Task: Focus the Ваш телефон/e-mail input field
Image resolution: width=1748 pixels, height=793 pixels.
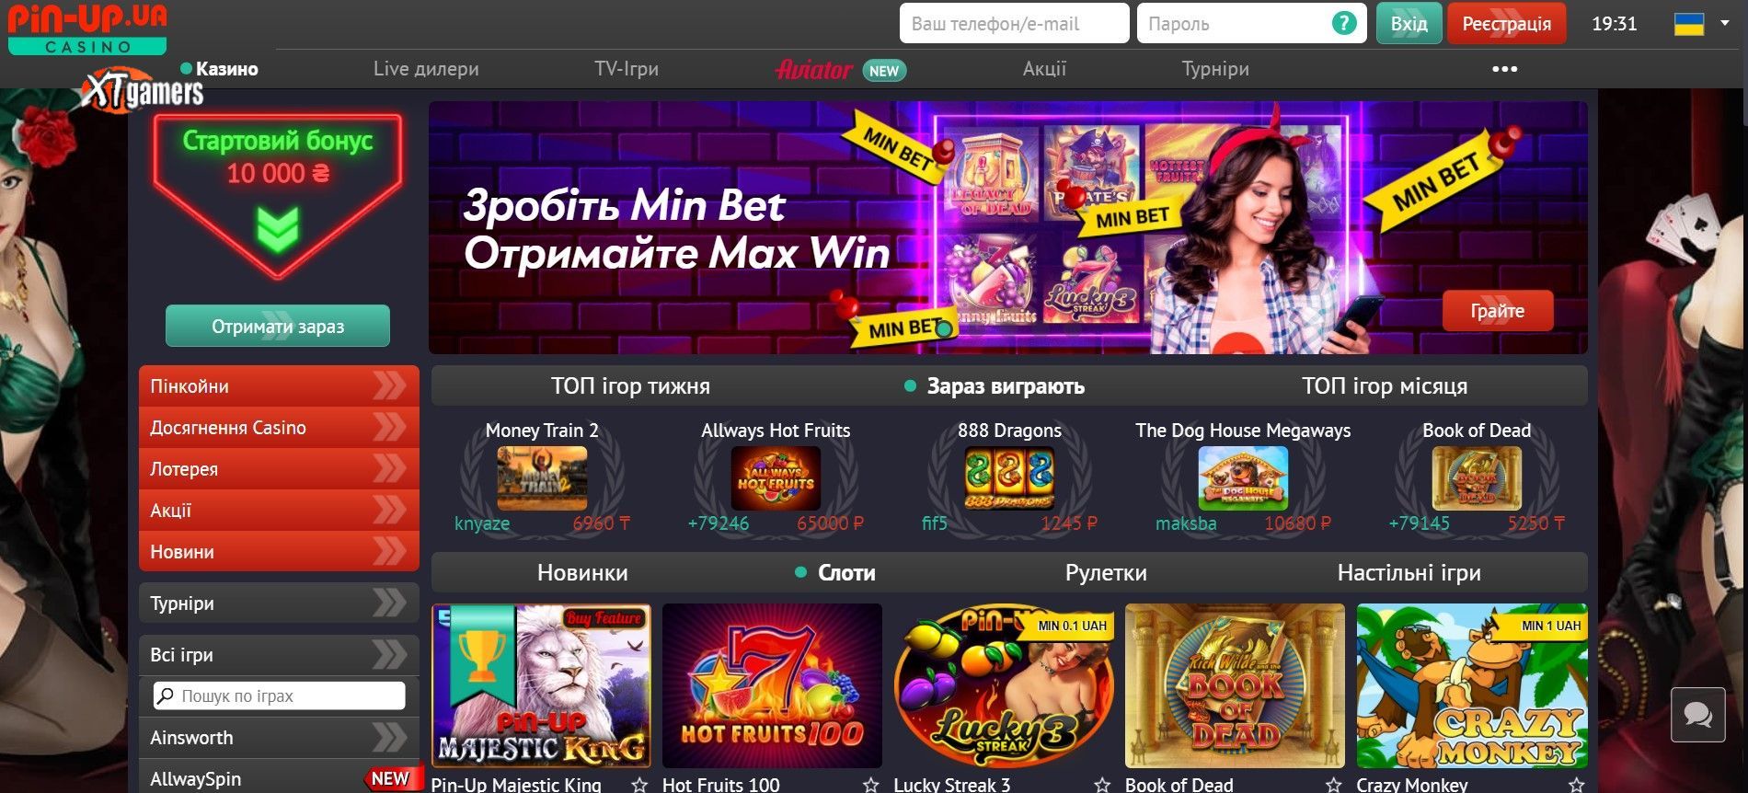Action: pyautogui.click(x=1014, y=23)
